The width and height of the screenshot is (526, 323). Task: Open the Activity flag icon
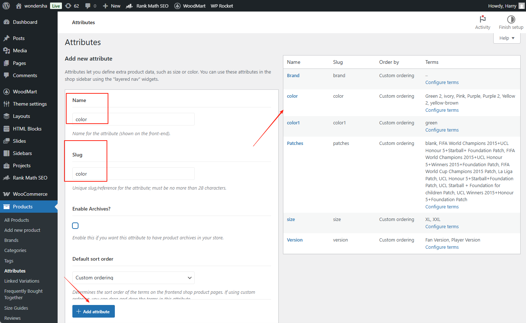click(x=482, y=19)
